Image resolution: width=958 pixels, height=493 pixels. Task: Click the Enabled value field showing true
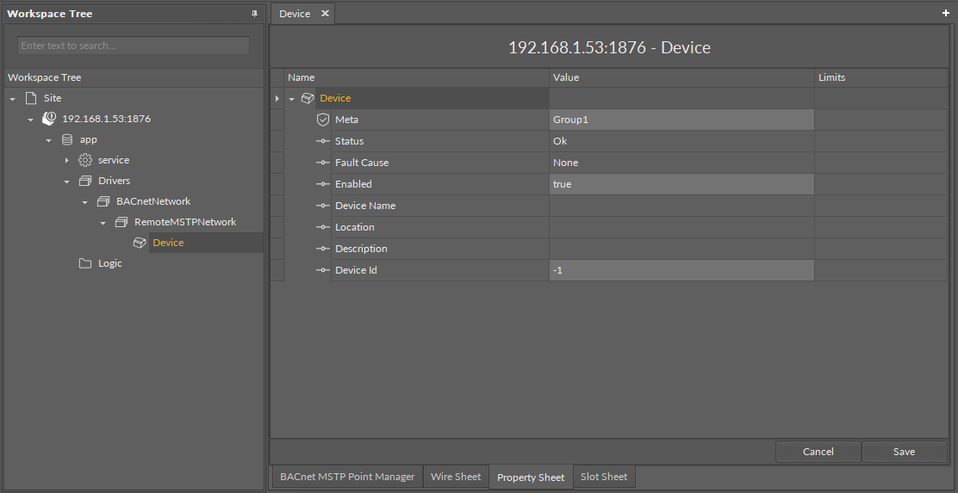681,184
